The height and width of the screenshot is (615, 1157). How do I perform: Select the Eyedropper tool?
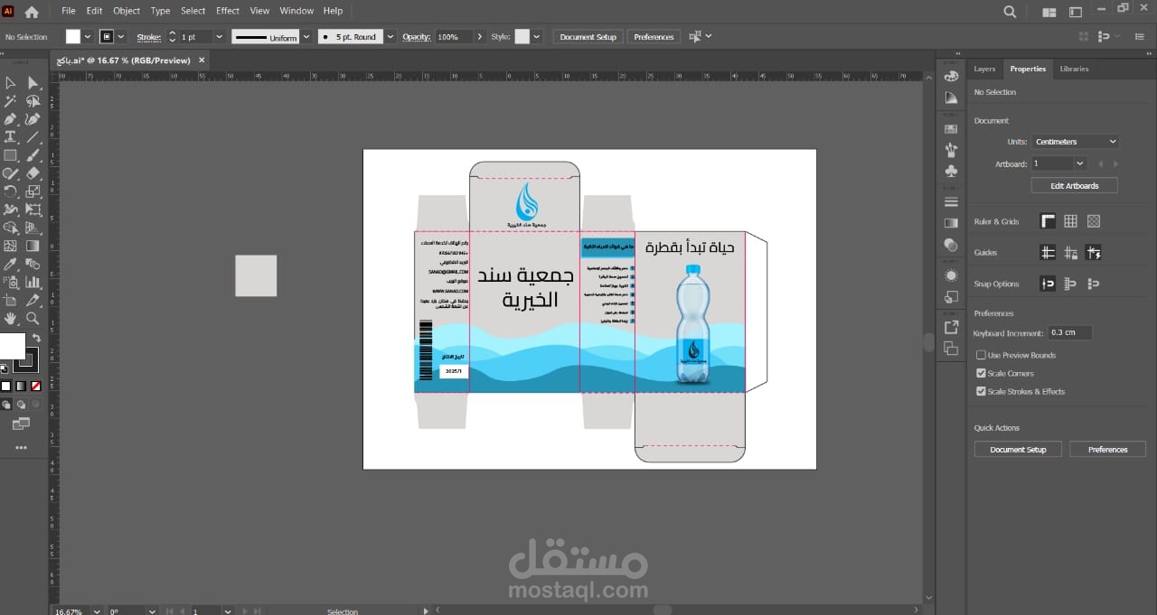[11, 264]
